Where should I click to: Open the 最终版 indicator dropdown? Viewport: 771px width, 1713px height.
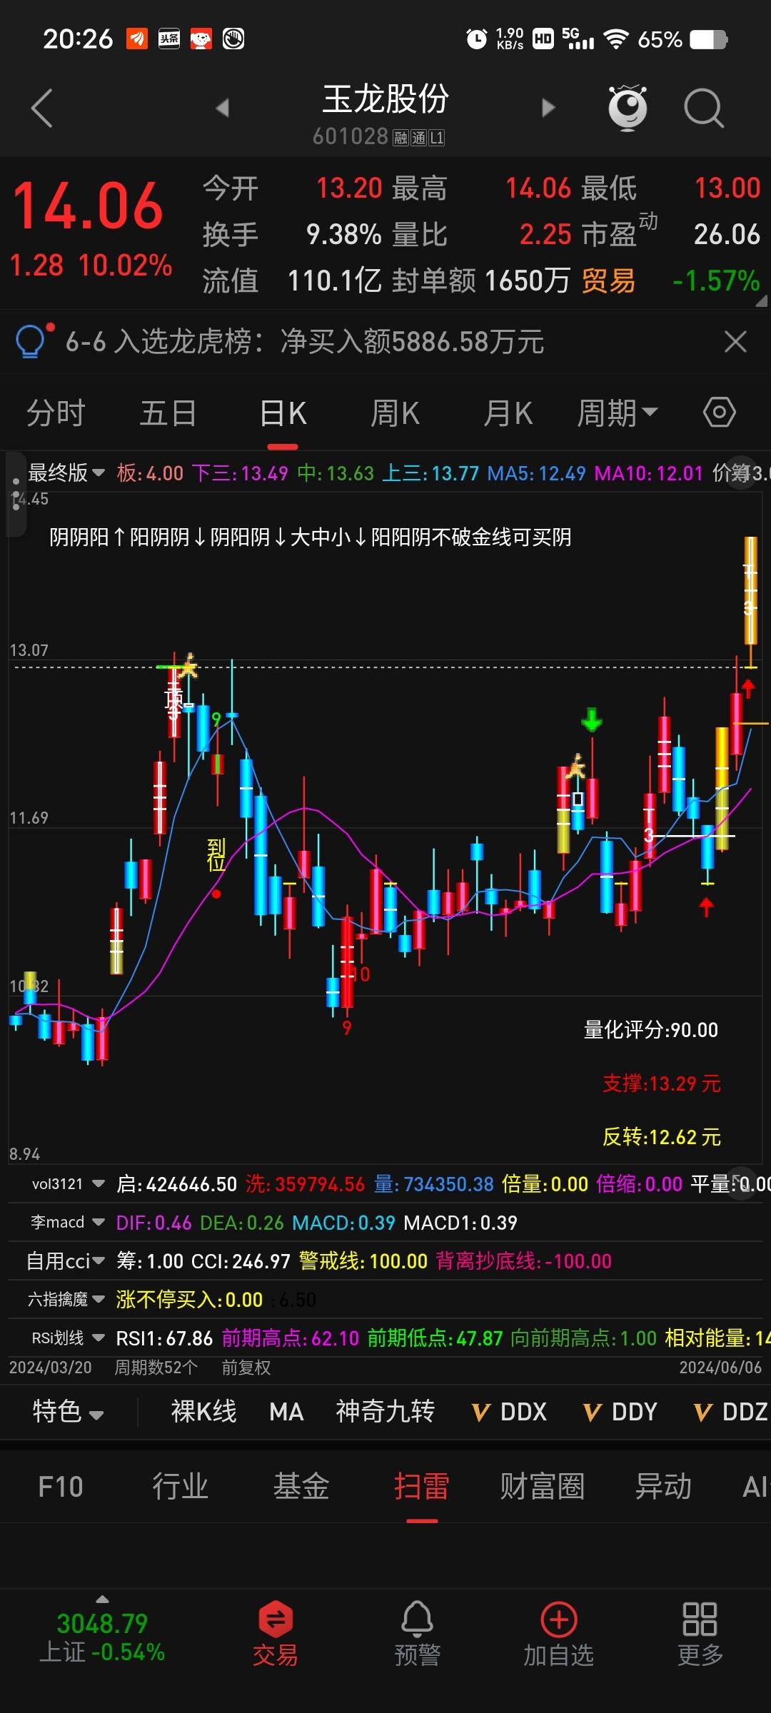[x=66, y=473]
